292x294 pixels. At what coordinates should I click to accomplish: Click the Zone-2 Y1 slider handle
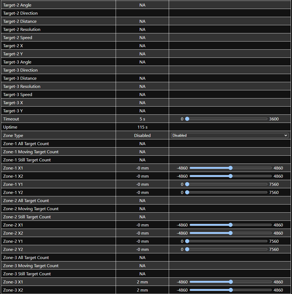[187, 241]
